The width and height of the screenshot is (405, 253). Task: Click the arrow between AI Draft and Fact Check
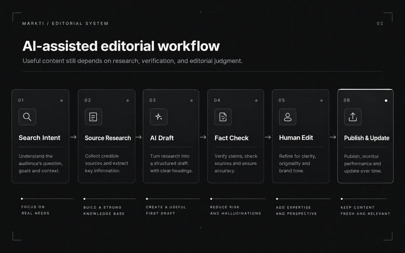(x=203, y=137)
